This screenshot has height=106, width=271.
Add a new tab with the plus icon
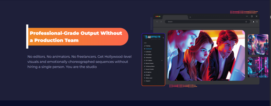190,17
